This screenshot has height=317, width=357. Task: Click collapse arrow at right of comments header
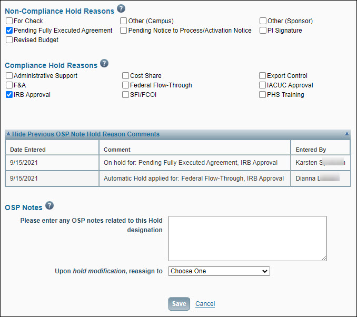346,134
